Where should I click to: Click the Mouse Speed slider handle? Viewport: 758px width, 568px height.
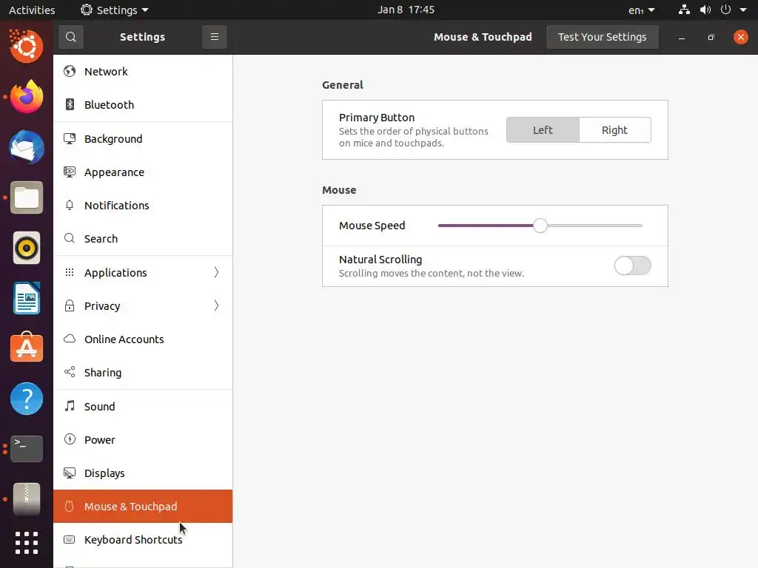coord(540,226)
